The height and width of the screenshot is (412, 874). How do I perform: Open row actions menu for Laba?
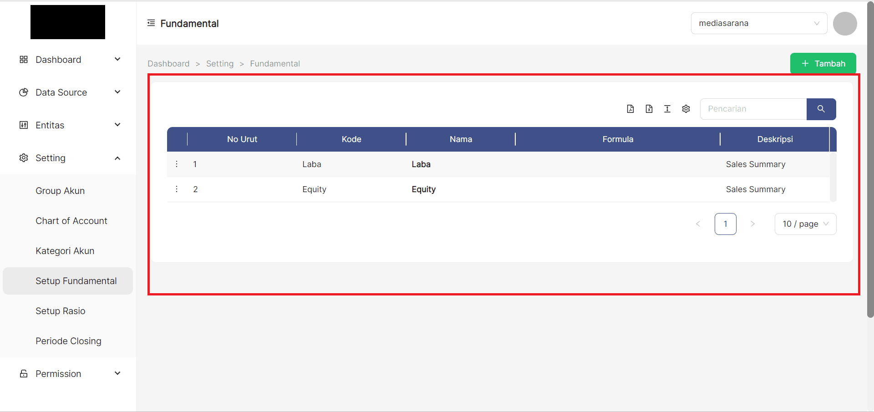coord(177,164)
